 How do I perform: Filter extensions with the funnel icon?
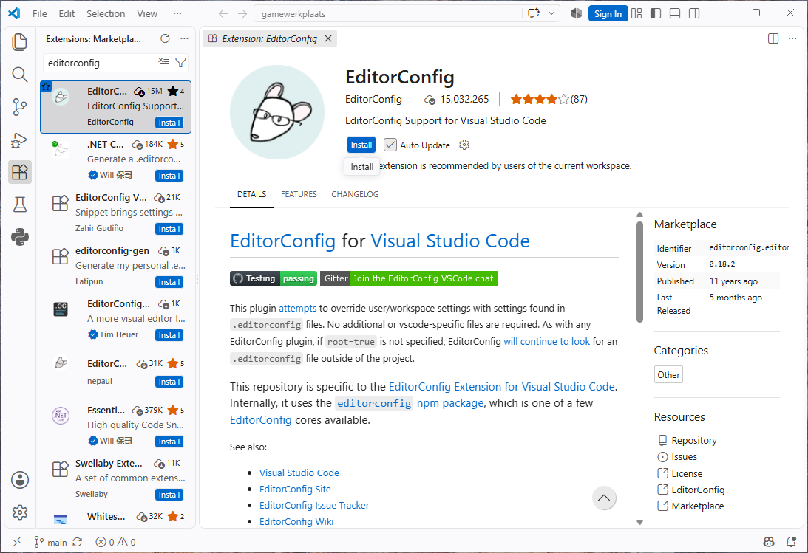pyautogui.click(x=180, y=63)
